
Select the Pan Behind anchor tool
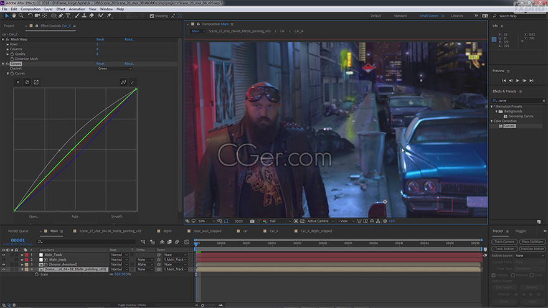[x=45, y=16]
